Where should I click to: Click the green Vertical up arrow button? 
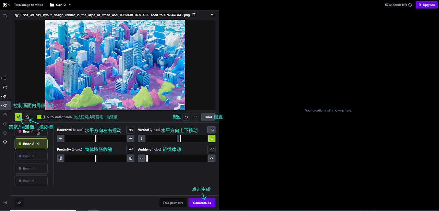click(x=212, y=138)
